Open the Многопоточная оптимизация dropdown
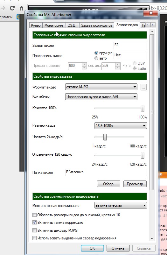This screenshot has height=255, width=167. (x=121, y=205)
